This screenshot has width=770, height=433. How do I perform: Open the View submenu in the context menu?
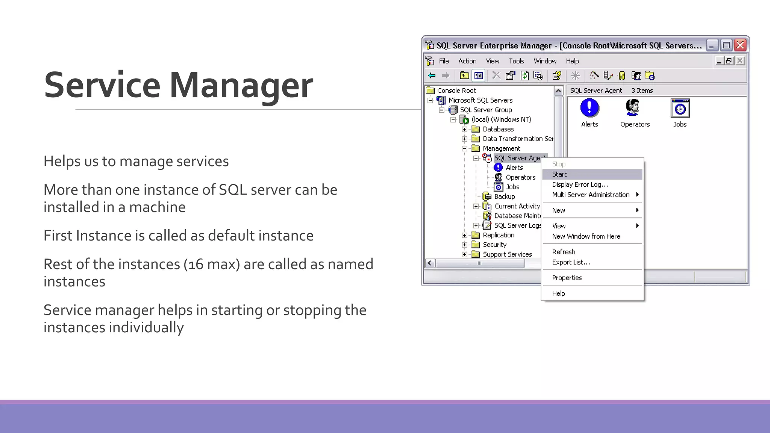tap(592, 226)
